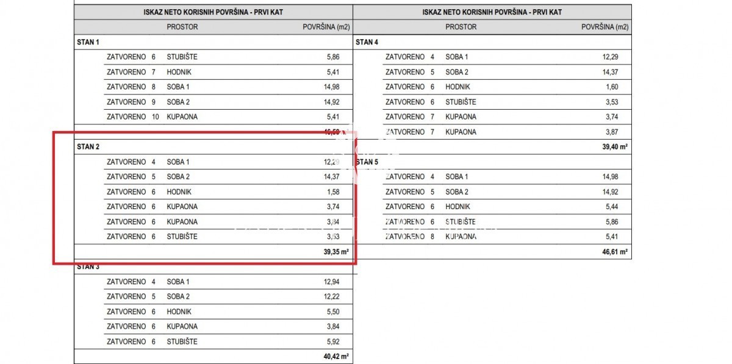
Task: Click the right table's POVRŠINA (m2) header
Action: tap(605, 27)
